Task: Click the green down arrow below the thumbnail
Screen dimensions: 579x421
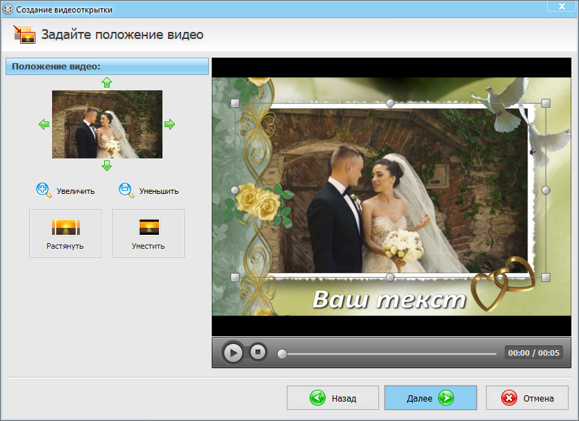Action: 106,165
